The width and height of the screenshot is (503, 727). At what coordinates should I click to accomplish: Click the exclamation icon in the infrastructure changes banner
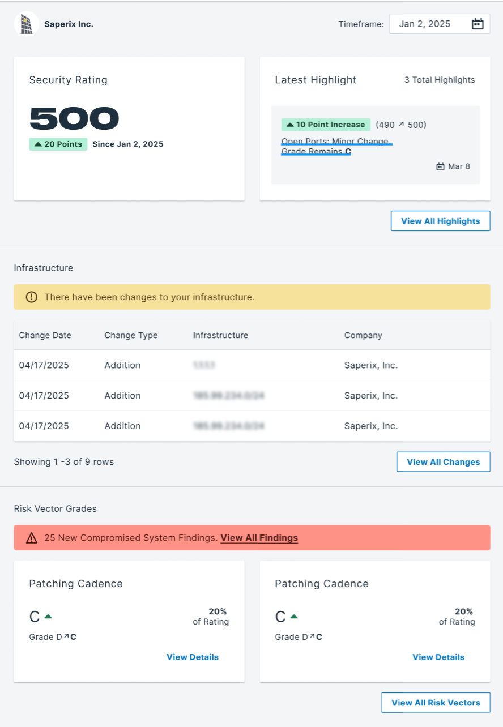coord(32,297)
